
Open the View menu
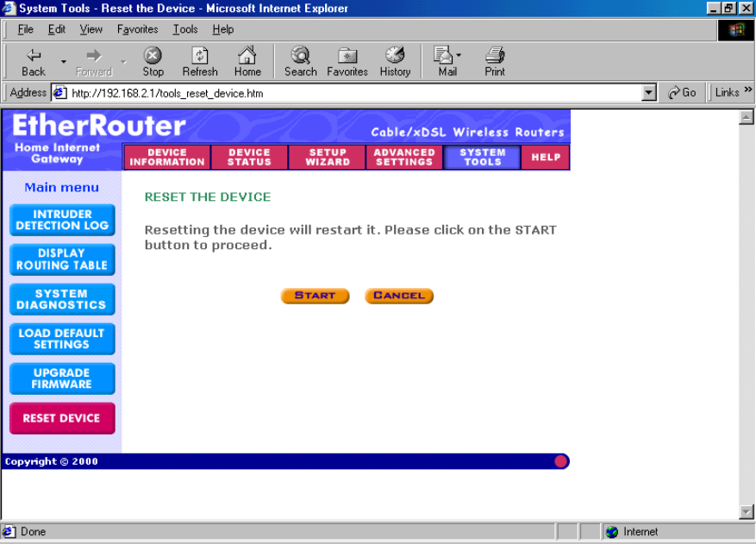click(x=91, y=29)
